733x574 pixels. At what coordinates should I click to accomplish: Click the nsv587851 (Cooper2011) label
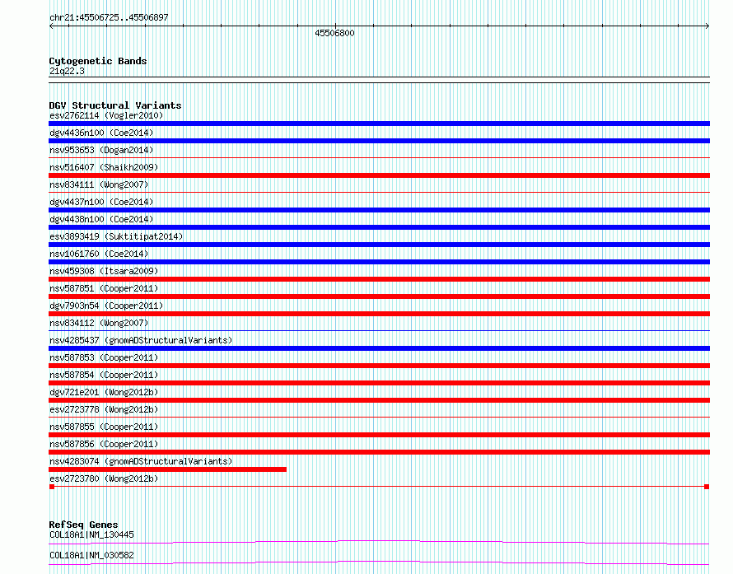click(x=104, y=288)
